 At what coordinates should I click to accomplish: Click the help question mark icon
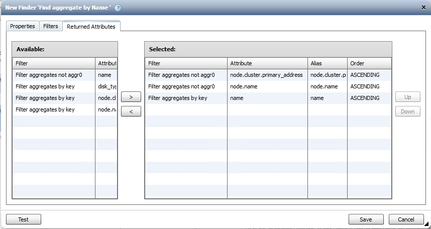coord(118,8)
